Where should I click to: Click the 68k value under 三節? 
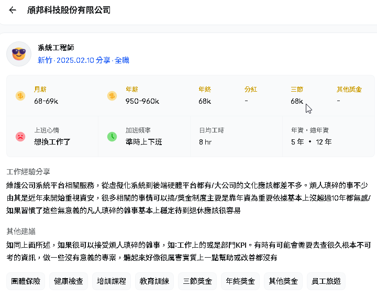click(297, 101)
